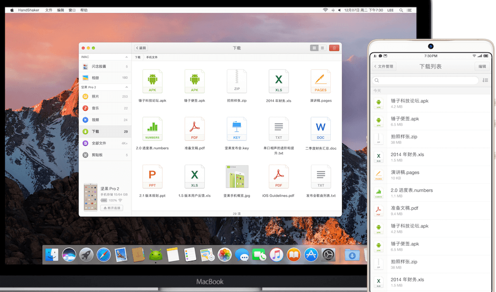The height and width of the screenshot is (292, 496).
Task: Open Safari from the Dock
Action: 104,255
